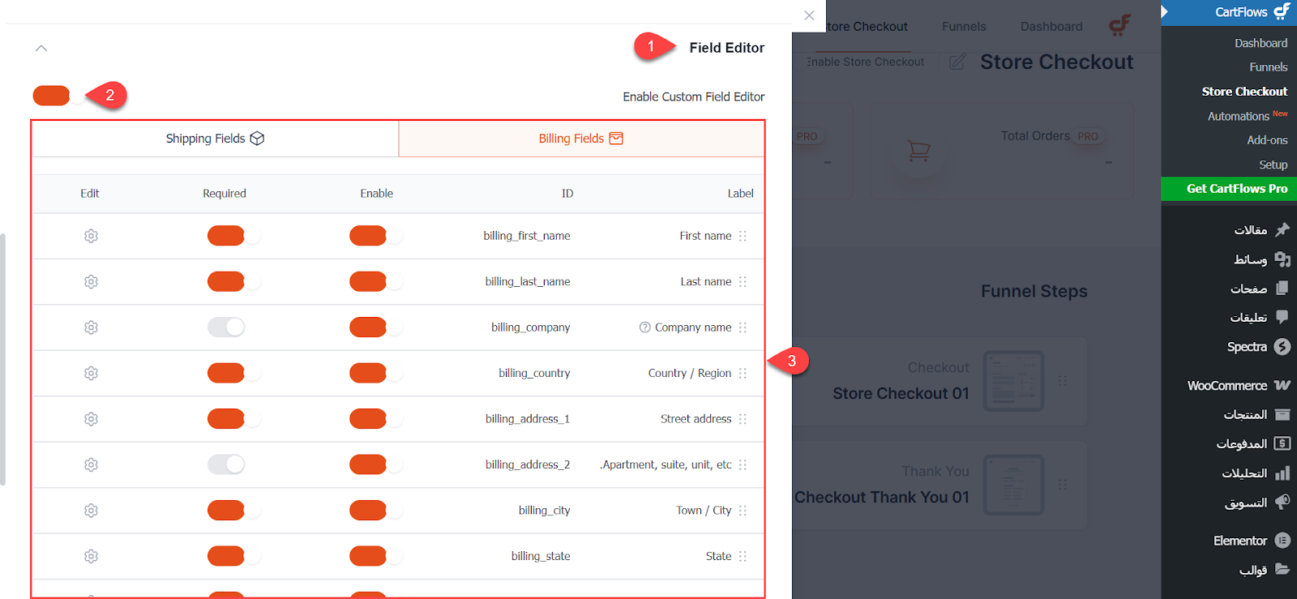Screen dimensions: 1297x599
Task: Collapse the Field Editor section chevron
Action: (41, 48)
